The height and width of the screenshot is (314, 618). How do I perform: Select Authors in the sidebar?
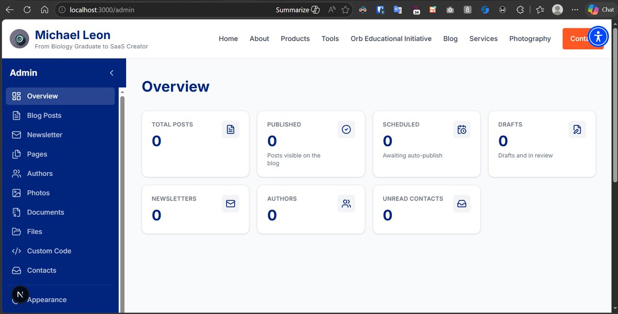click(60, 174)
